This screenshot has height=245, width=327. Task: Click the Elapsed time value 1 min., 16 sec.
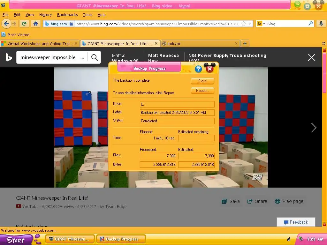point(158,138)
